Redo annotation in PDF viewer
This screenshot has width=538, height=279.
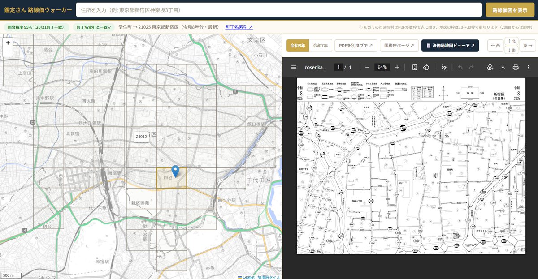[x=472, y=67]
